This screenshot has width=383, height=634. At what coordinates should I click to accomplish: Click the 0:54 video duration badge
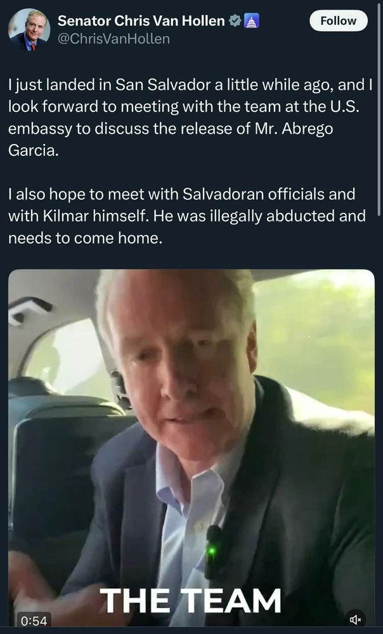coord(34,620)
